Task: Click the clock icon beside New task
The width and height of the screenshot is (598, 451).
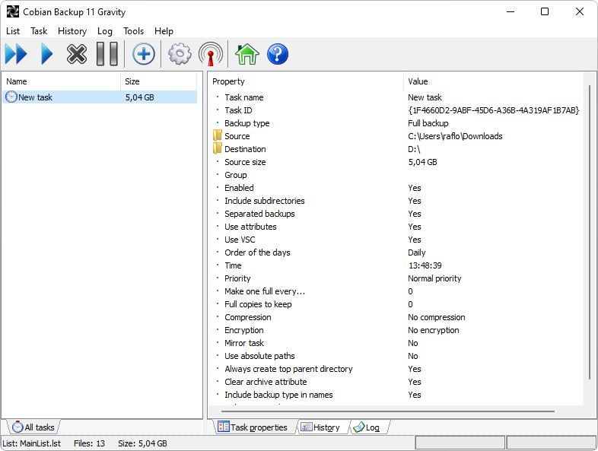Action: click(x=11, y=97)
